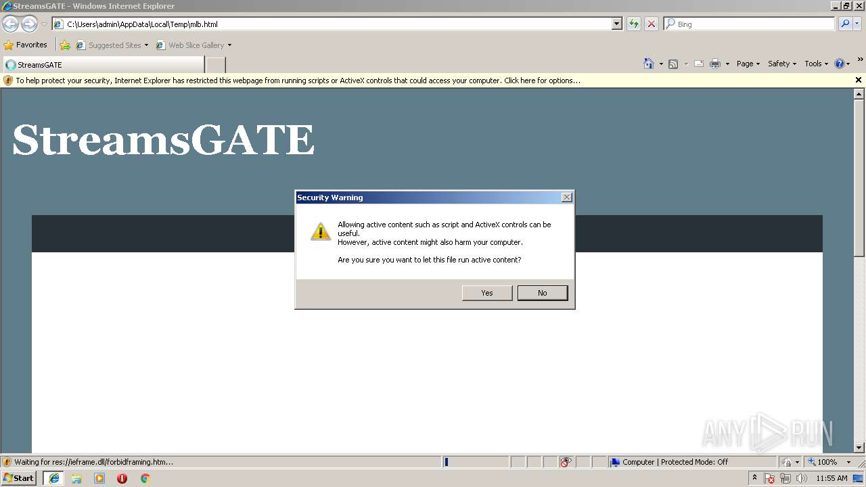Image resolution: width=866 pixels, height=487 pixels.
Task: Click the Forward navigation arrow
Action: pyautogui.click(x=29, y=24)
